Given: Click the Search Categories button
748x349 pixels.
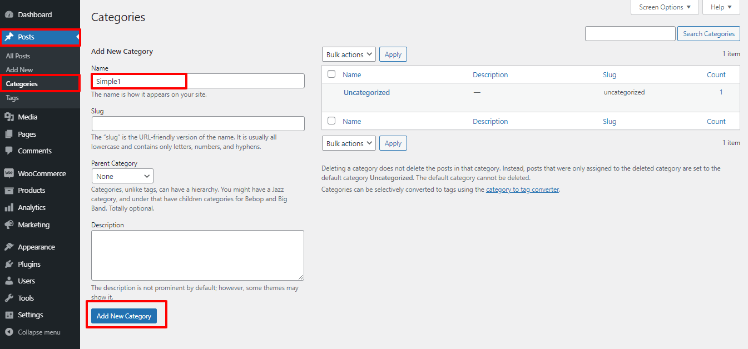Looking at the screenshot, I should 708,34.
